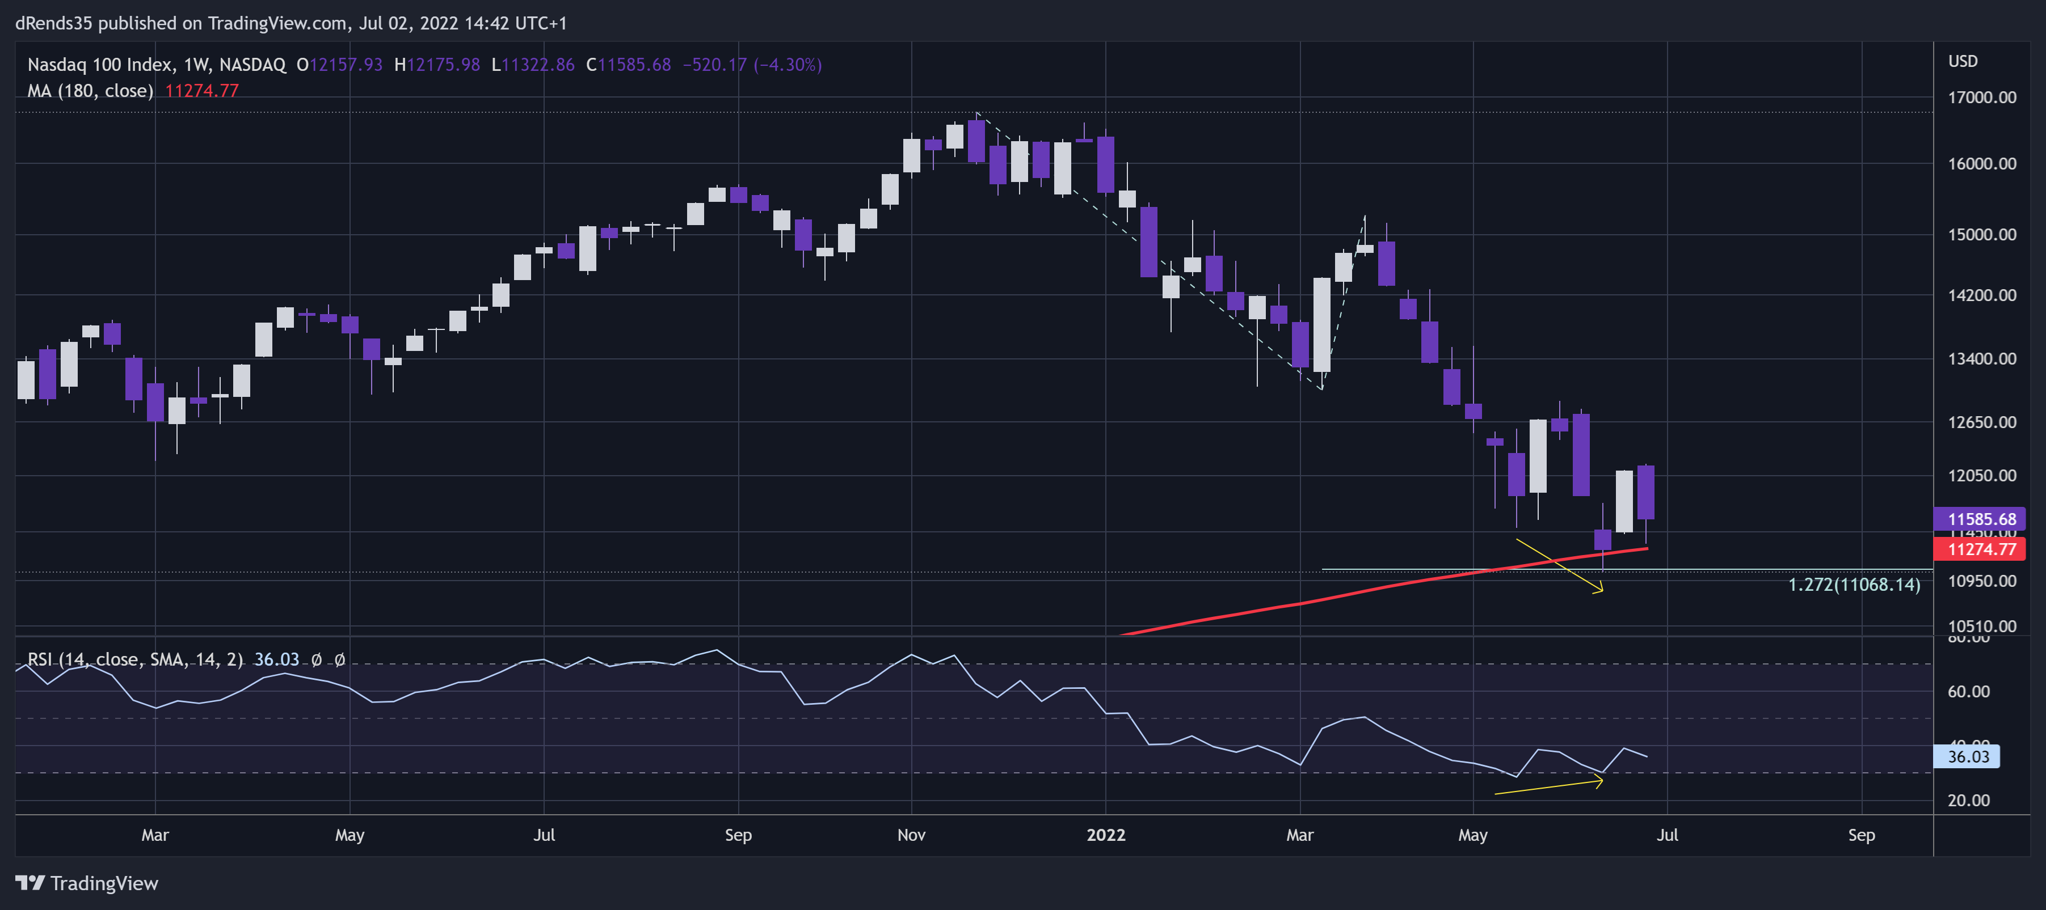The height and width of the screenshot is (910, 2046).
Task: Click the May label right after Mar 2022
Action: [1472, 835]
